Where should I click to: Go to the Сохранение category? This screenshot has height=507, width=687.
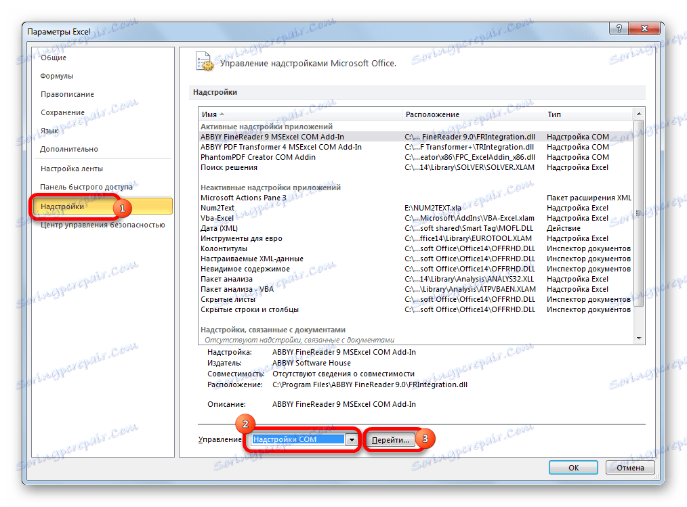point(62,112)
